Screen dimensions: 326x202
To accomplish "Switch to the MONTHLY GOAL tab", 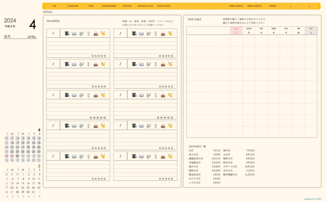I will (145, 6).
